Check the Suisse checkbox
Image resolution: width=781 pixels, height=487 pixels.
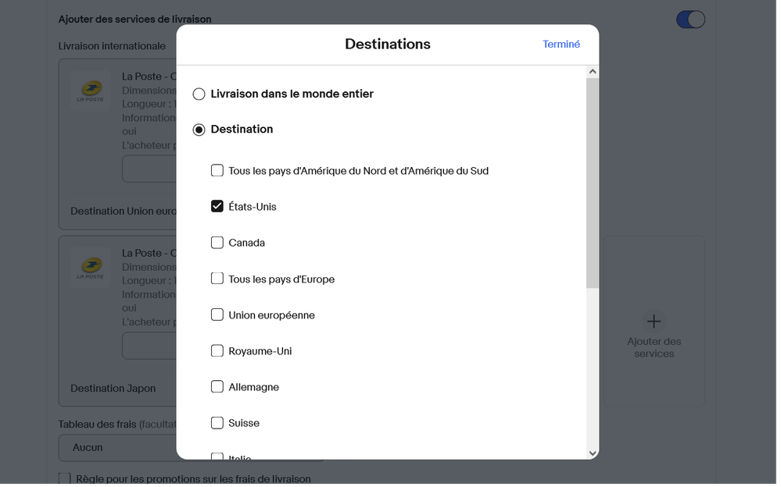pos(218,425)
